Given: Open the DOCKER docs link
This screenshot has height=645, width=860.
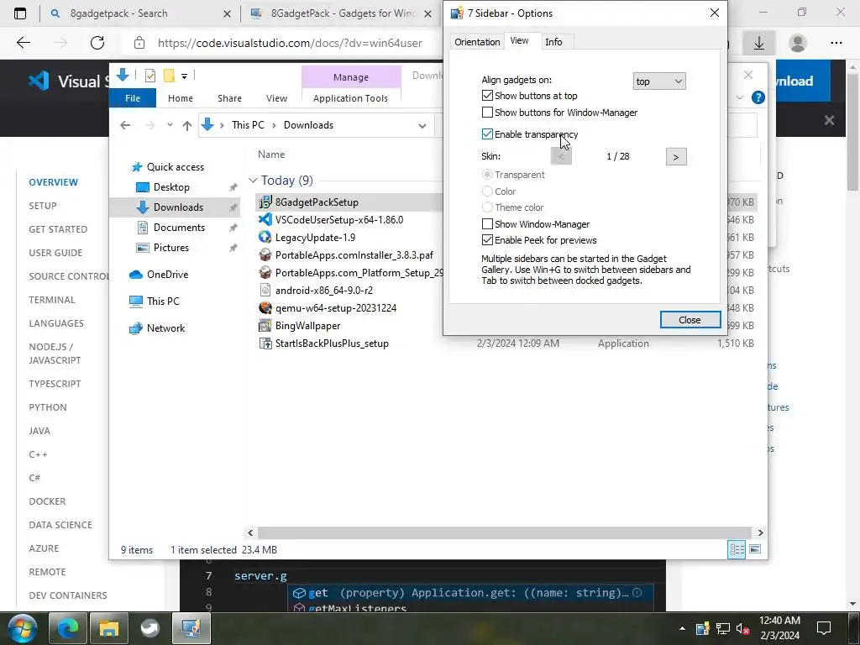Looking at the screenshot, I should coord(47,501).
